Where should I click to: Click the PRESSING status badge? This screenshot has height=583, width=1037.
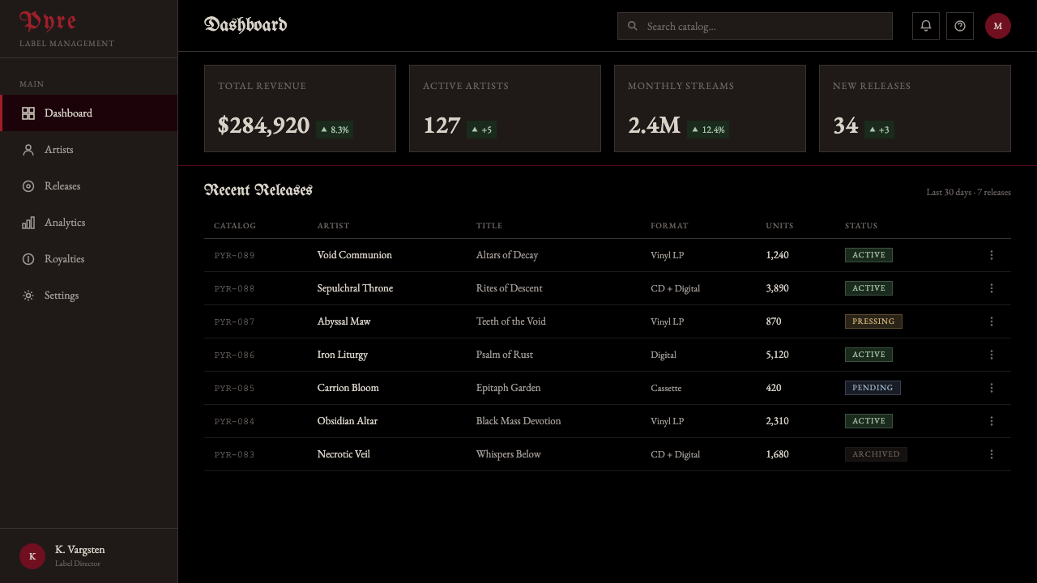point(873,321)
